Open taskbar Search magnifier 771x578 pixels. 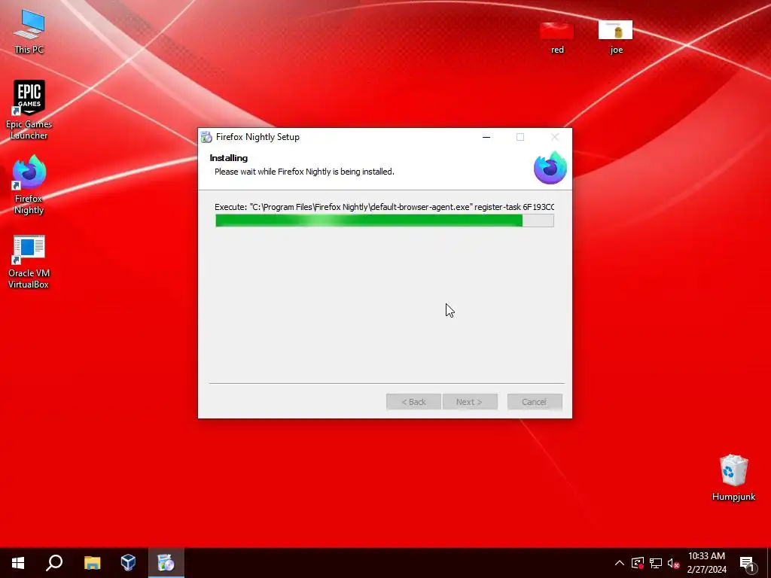[x=54, y=563]
